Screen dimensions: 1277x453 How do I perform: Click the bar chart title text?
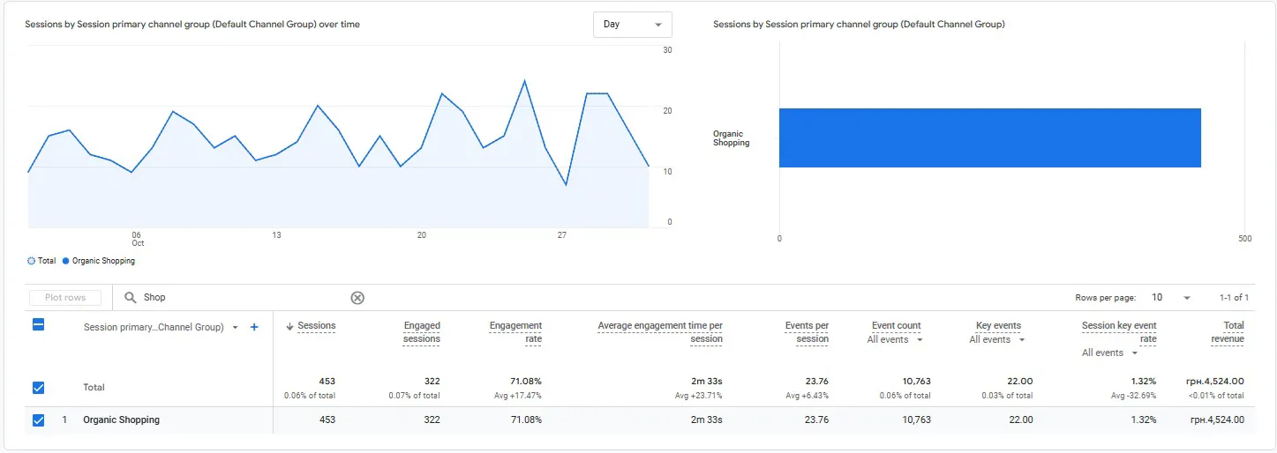[859, 25]
